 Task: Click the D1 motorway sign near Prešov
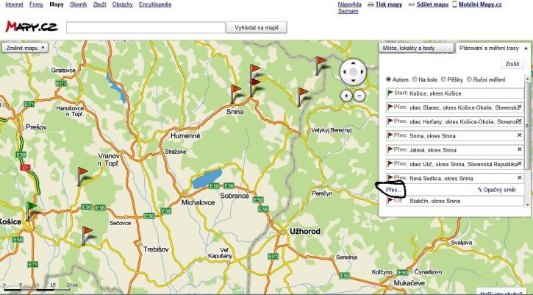click(24, 168)
